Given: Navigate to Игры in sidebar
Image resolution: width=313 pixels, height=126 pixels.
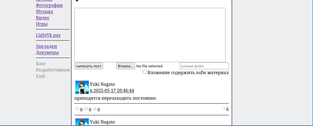Looking at the screenshot, I should point(42,24).
